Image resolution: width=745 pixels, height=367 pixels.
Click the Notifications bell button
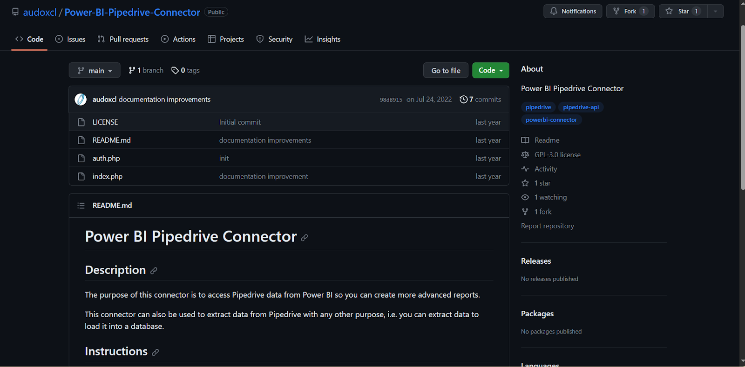coord(573,11)
